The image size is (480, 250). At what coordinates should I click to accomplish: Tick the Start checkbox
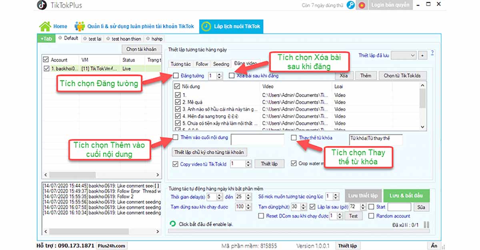pos(371,207)
